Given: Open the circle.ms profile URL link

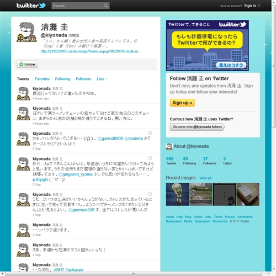Looking at the screenshot, I should pos(91,51).
